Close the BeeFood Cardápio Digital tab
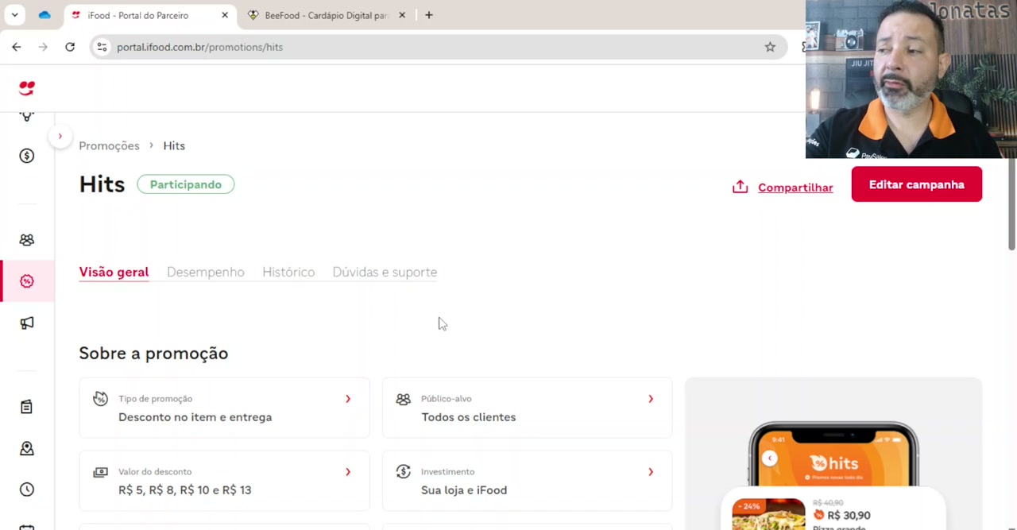This screenshot has width=1017, height=530. (x=402, y=15)
